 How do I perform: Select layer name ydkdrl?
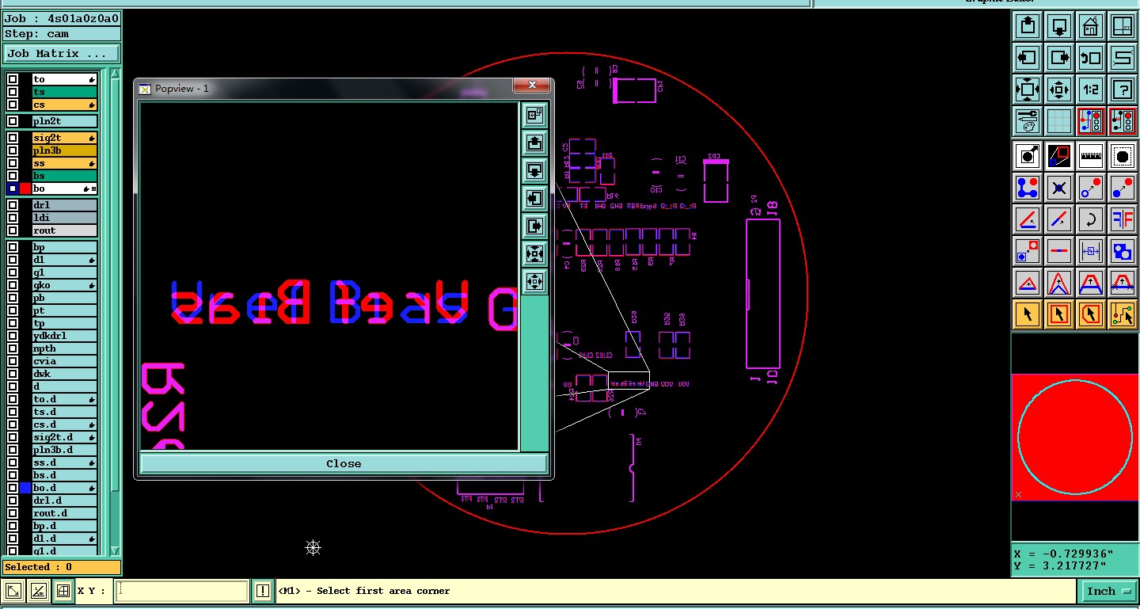(64, 336)
